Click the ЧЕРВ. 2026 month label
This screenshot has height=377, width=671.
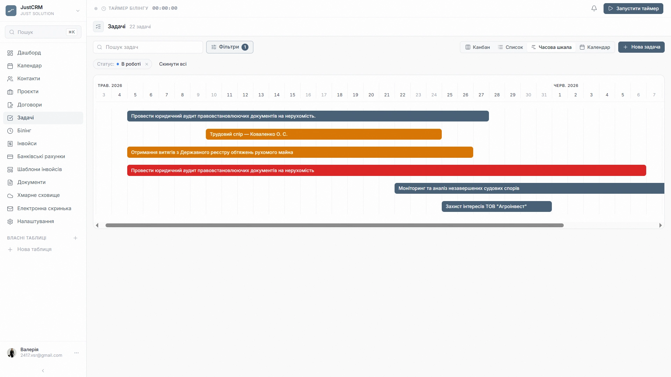click(566, 86)
